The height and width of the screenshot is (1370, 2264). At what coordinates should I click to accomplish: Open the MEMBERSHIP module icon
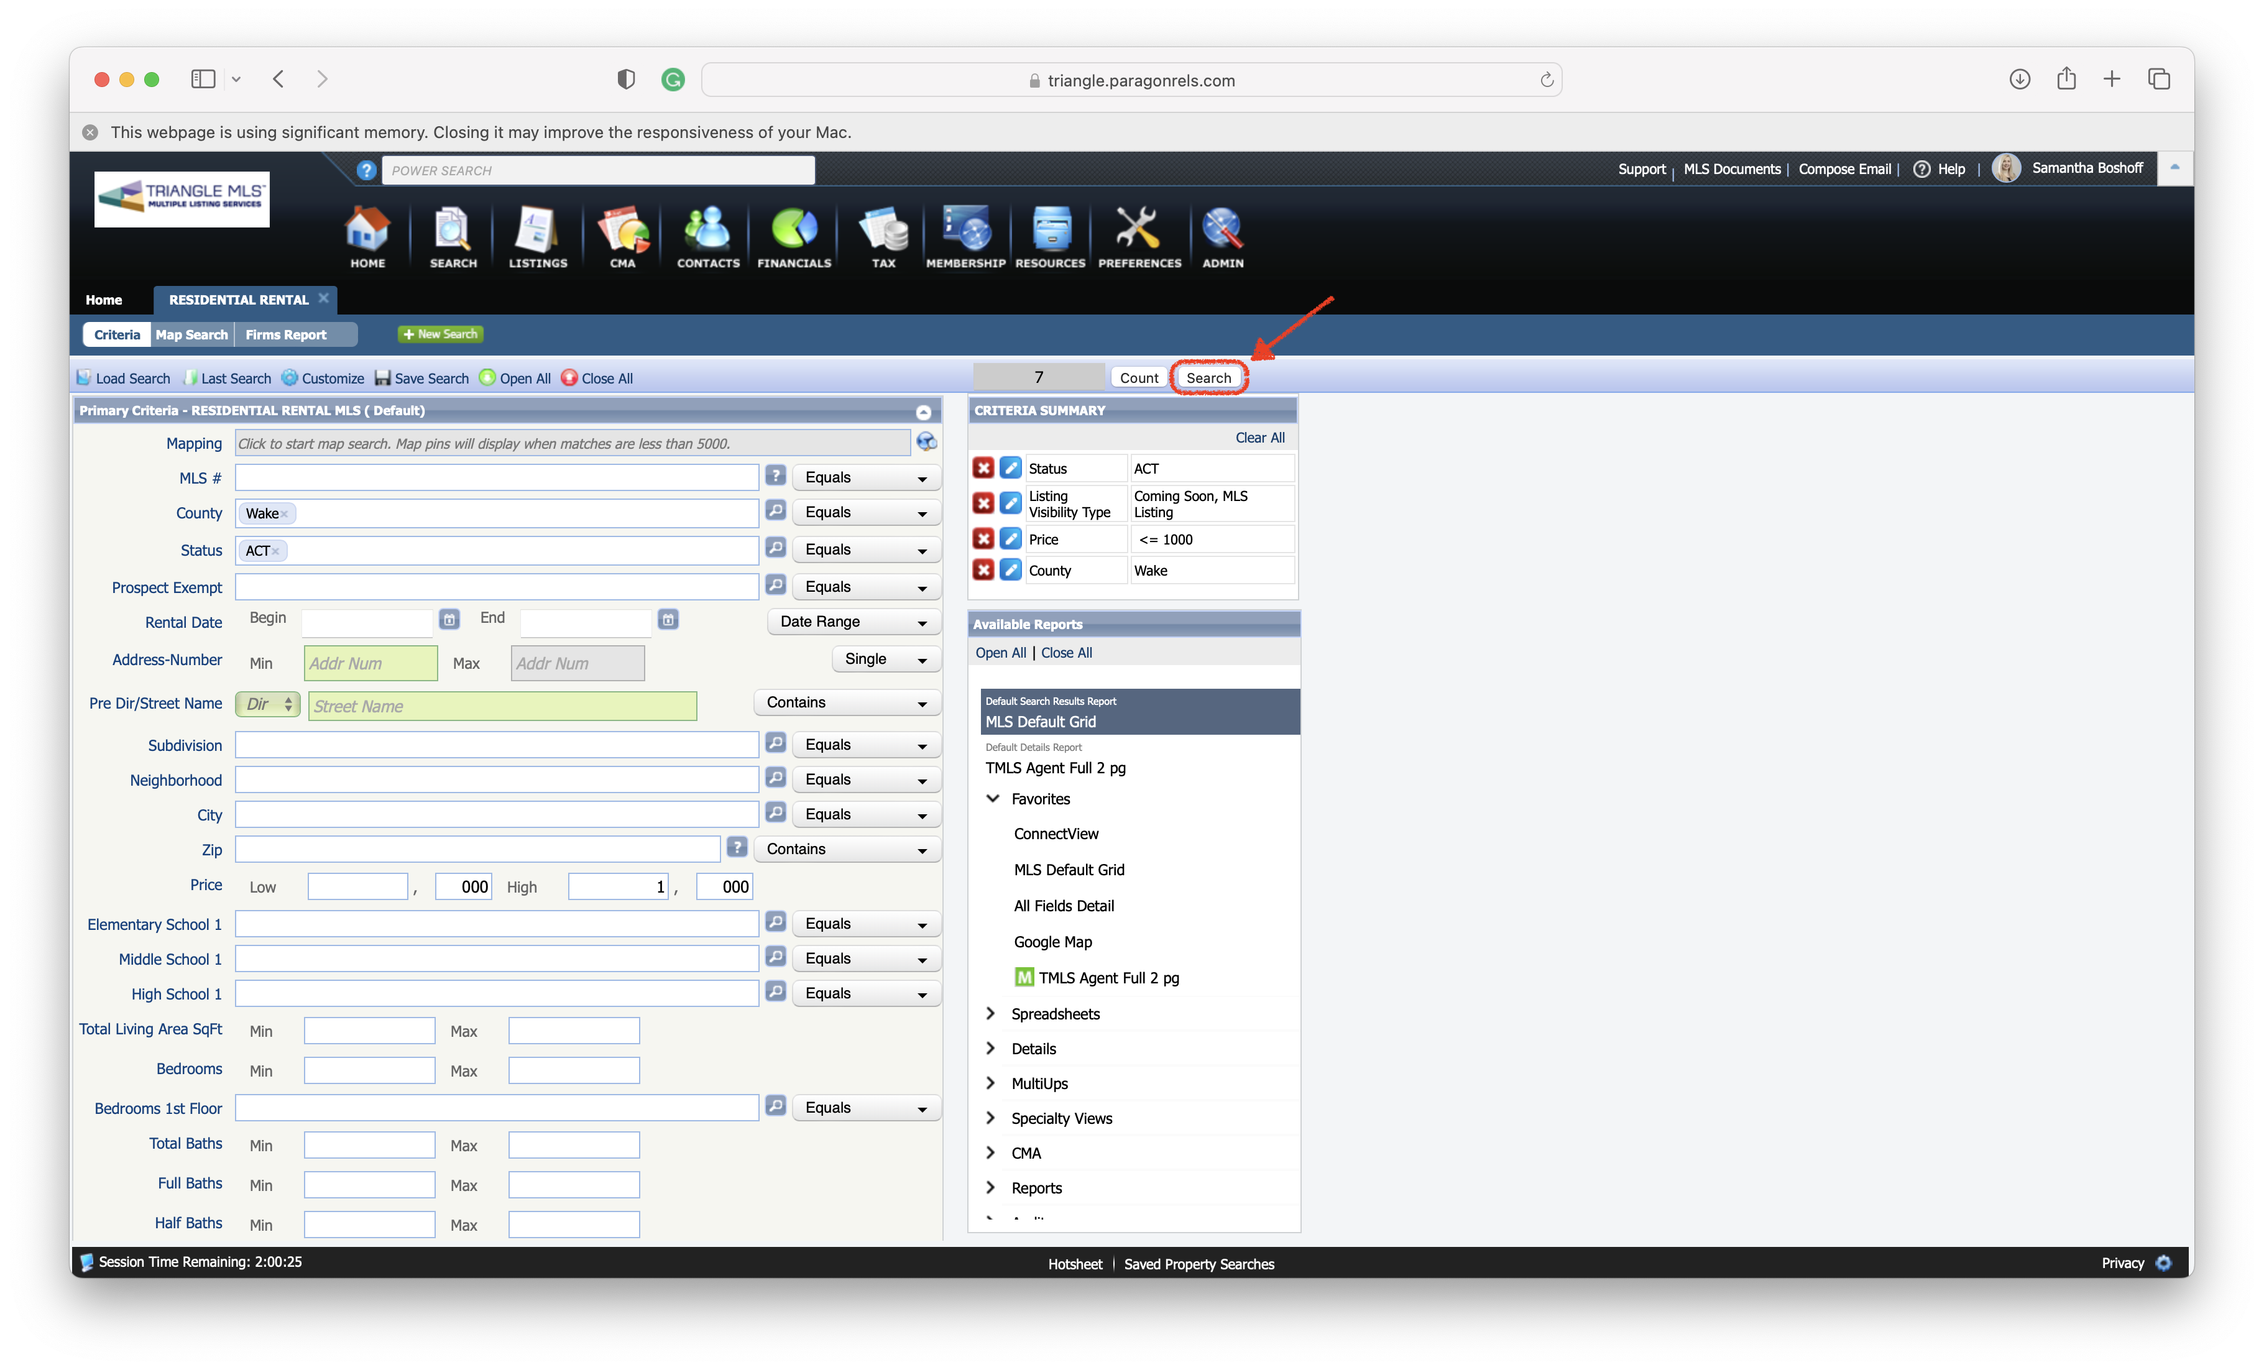pyautogui.click(x=965, y=237)
